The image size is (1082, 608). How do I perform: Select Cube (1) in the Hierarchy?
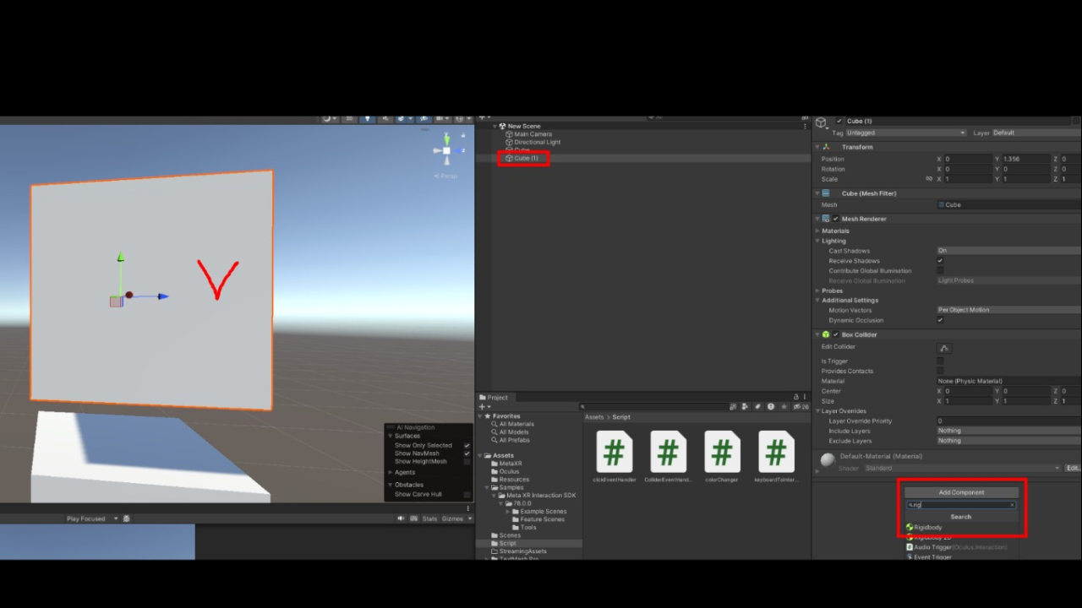(x=526, y=158)
